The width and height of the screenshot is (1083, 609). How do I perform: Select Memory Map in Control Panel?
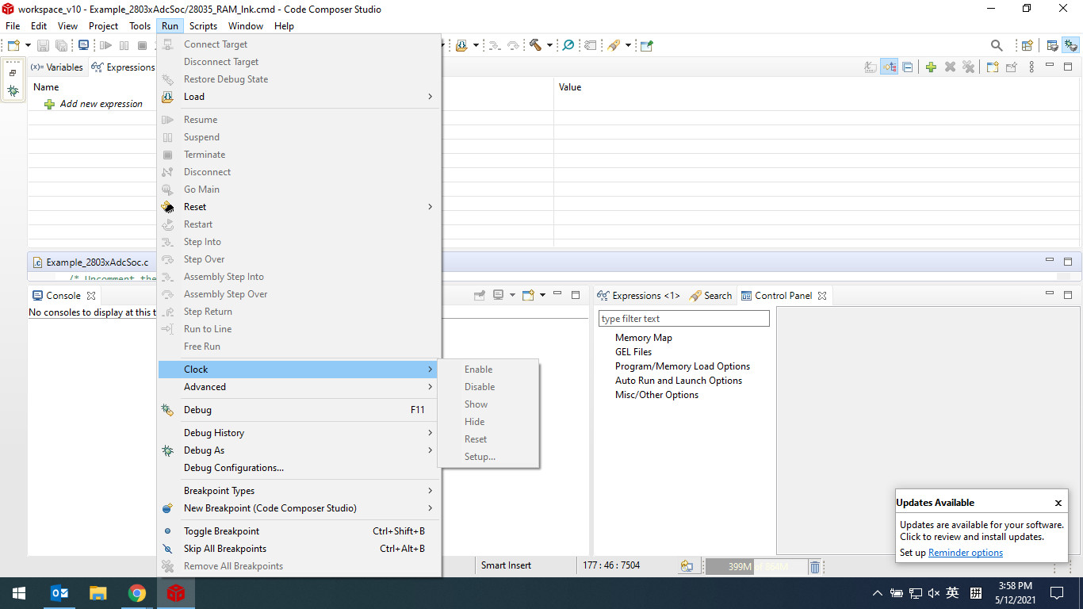click(x=644, y=338)
